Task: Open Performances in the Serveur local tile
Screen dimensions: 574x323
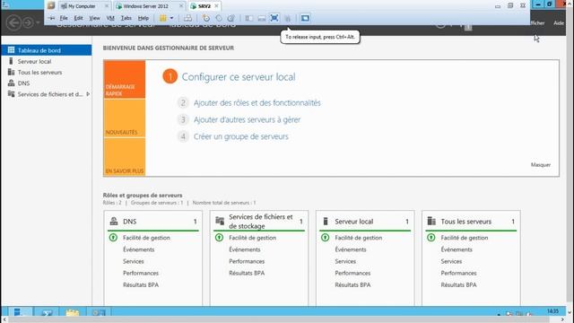Action: (x=352, y=273)
